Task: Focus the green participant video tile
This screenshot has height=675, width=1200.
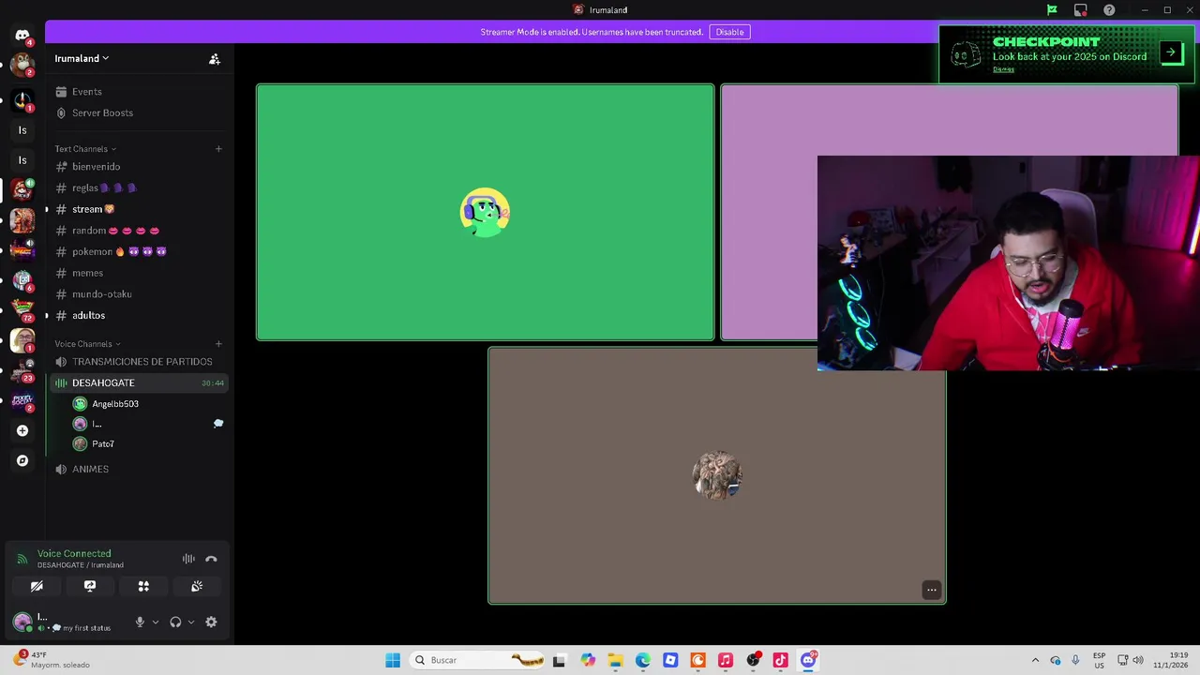Action: tap(485, 212)
